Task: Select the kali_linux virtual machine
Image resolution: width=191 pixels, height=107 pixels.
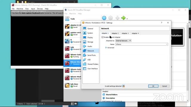Action: 73,85
